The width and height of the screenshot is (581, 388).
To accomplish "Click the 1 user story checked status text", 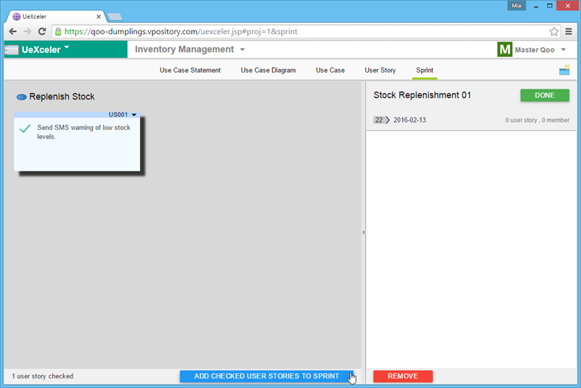I will (x=43, y=376).
